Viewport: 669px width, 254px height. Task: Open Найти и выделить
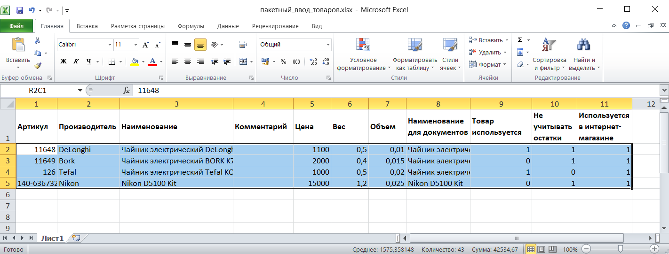pyautogui.click(x=584, y=54)
